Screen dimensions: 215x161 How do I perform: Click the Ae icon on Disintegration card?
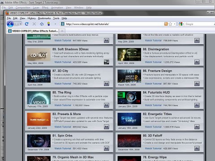point(197,62)
